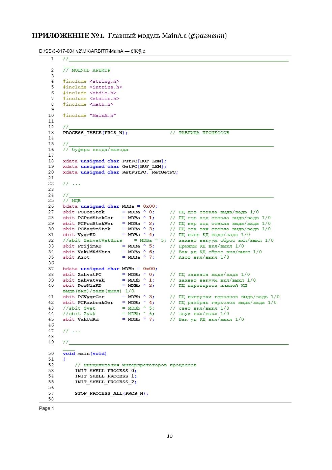Click comment '// ПЦ захвата выдв/задв 1/0'
Viewport: 332px width, 470px height.
[210, 275]
